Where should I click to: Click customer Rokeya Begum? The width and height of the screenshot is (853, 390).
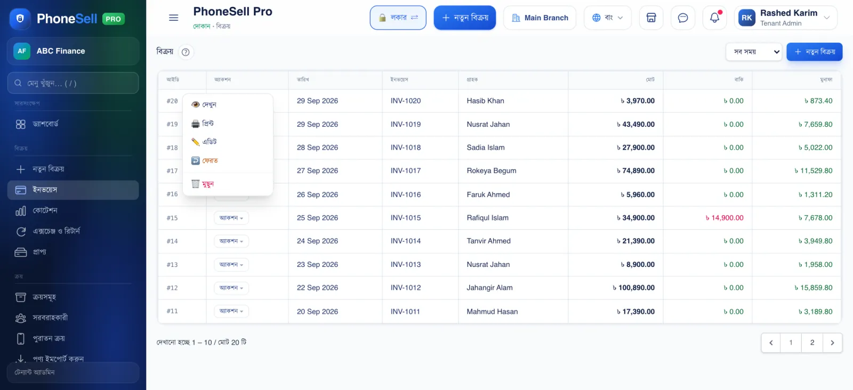coord(492,171)
